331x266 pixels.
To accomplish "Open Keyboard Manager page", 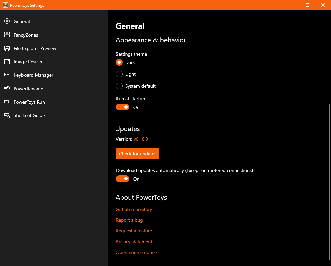I will click(54, 75).
